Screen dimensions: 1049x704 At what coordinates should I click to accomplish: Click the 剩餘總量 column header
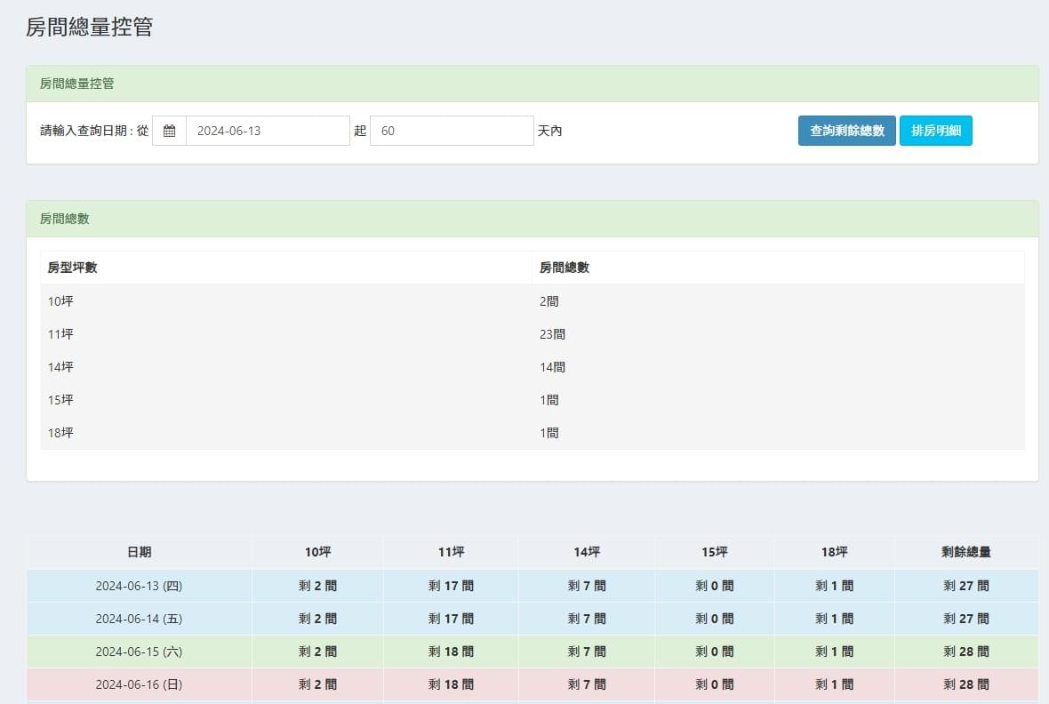click(965, 552)
